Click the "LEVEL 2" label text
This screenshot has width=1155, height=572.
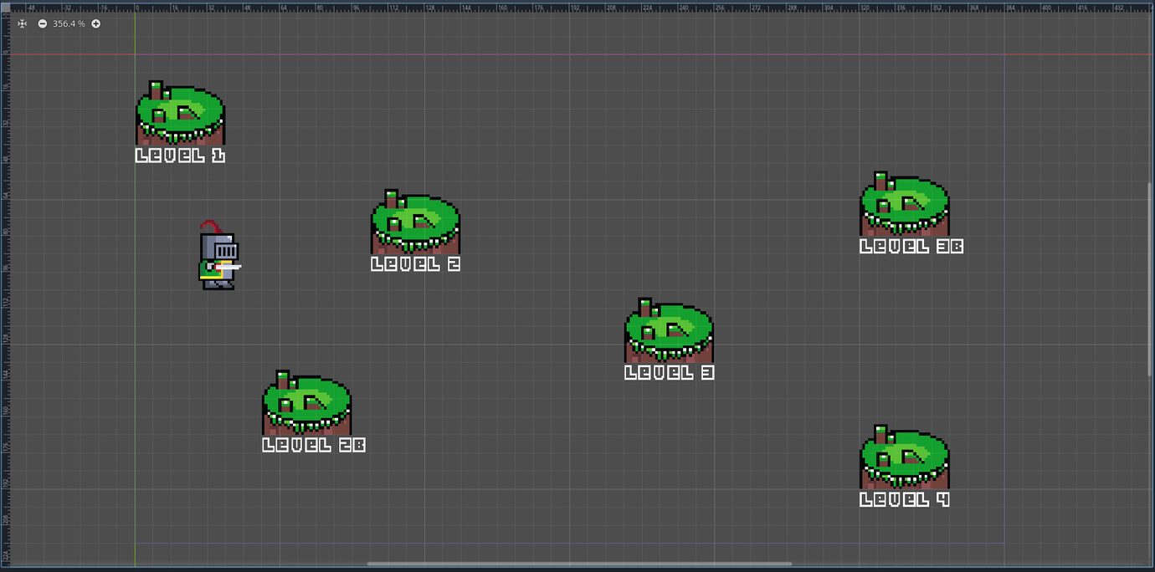pos(415,264)
